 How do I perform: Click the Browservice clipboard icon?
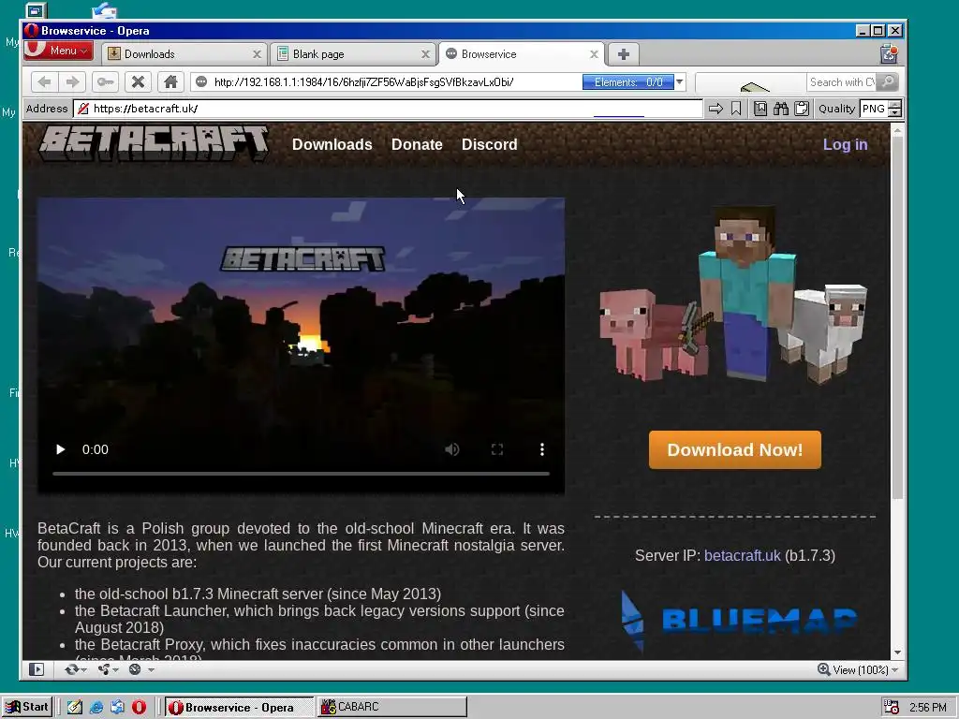(802, 109)
